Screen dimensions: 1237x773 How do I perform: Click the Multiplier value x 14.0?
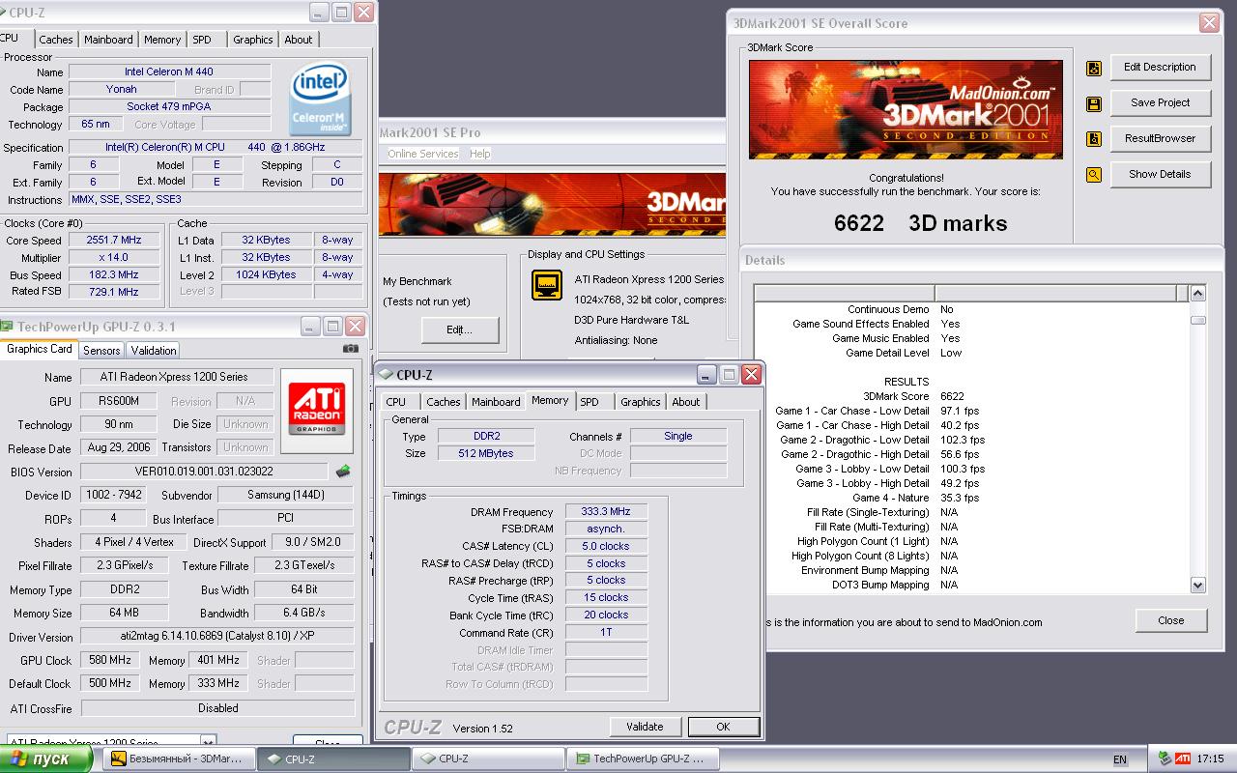coord(114,258)
